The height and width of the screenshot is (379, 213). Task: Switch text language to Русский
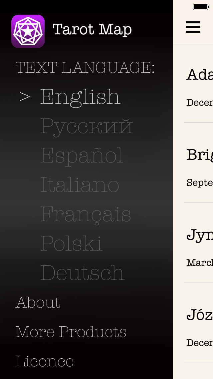click(x=87, y=126)
